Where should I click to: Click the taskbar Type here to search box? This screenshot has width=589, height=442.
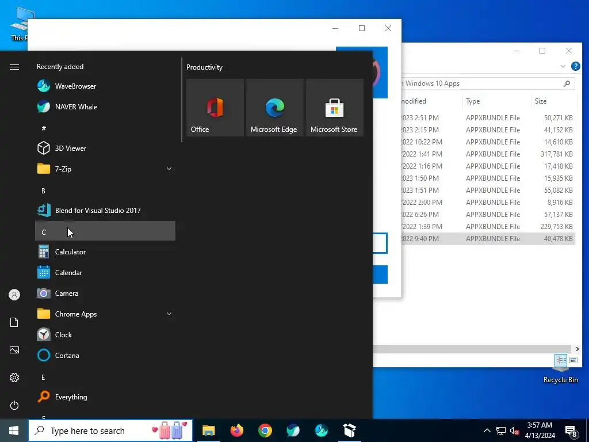(110, 430)
